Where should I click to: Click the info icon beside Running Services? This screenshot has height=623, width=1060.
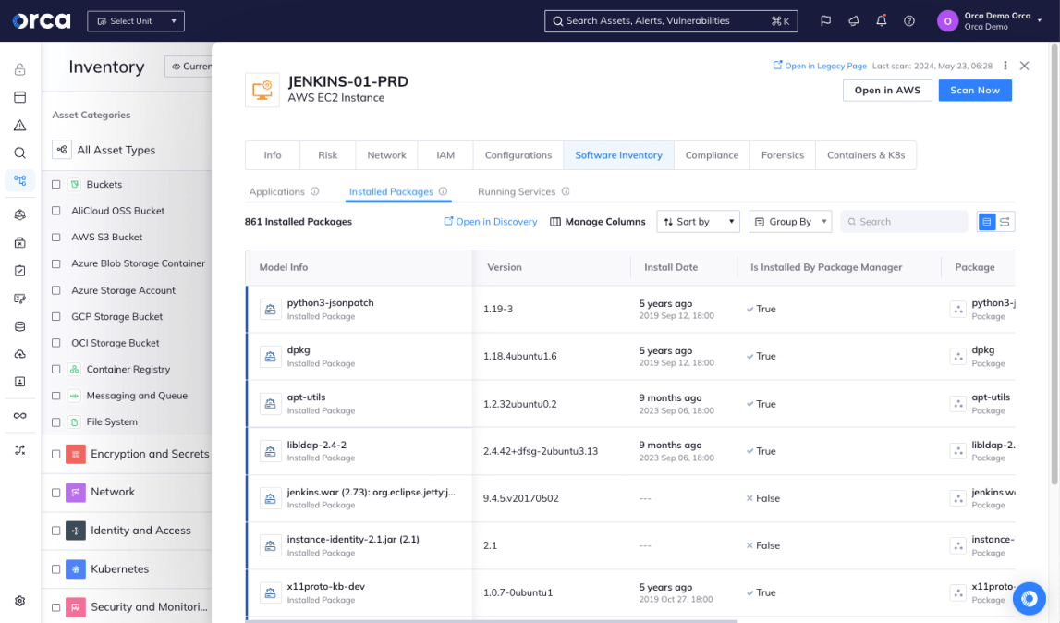pyautogui.click(x=566, y=191)
